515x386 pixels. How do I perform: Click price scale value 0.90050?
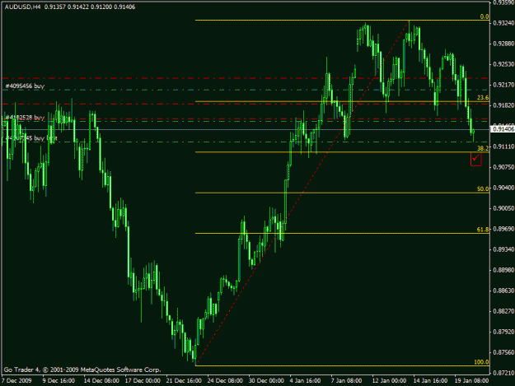point(503,208)
